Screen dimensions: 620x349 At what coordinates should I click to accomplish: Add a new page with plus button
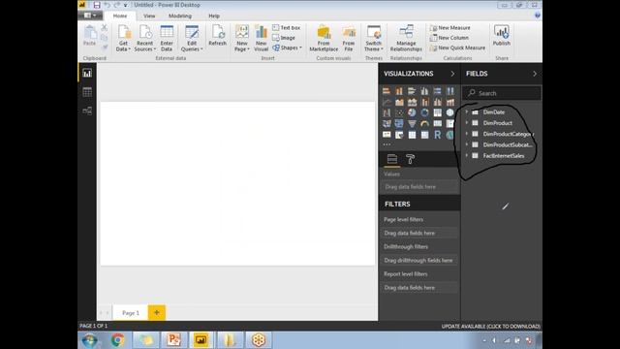pos(157,312)
